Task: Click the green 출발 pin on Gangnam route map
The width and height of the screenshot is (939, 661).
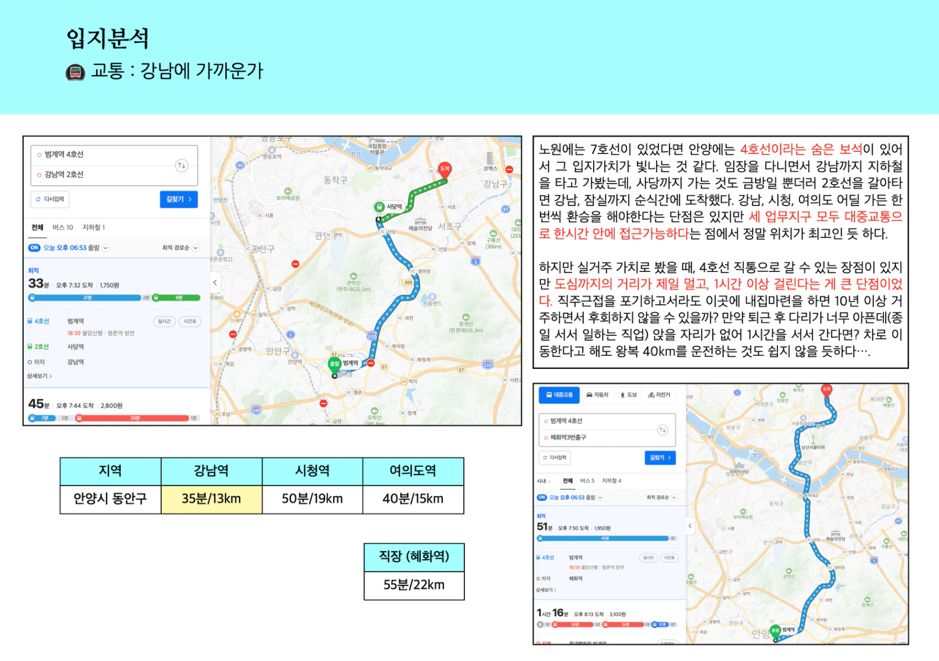Action: pos(335,364)
